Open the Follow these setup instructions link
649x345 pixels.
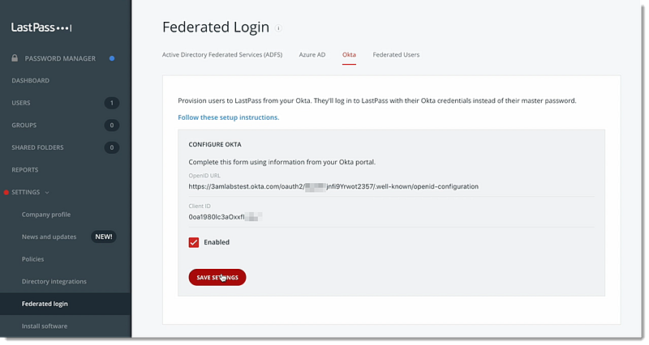pos(229,117)
